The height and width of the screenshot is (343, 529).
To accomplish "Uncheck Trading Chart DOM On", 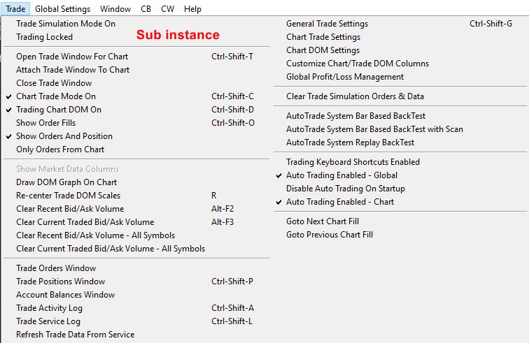I will (x=59, y=110).
